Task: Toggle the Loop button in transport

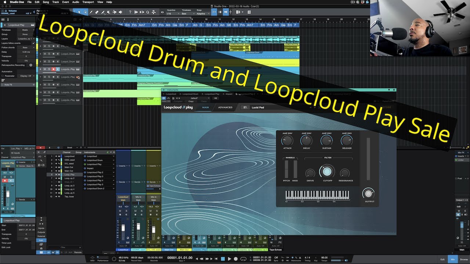Action: click(243, 259)
